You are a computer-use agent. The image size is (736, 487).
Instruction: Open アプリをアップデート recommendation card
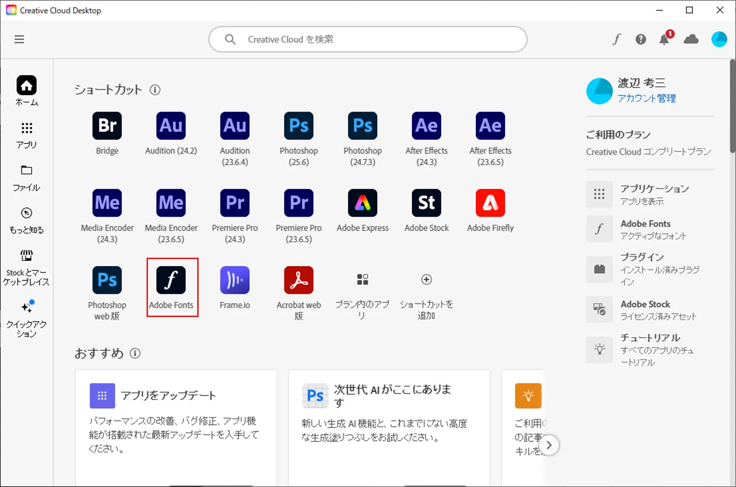[x=176, y=427]
